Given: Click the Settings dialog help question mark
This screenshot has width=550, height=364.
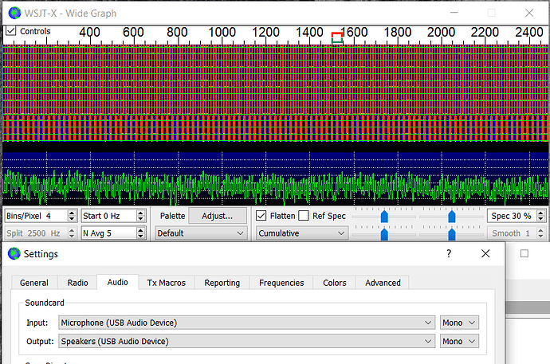Looking at the screenshot, I should (449, 253).
